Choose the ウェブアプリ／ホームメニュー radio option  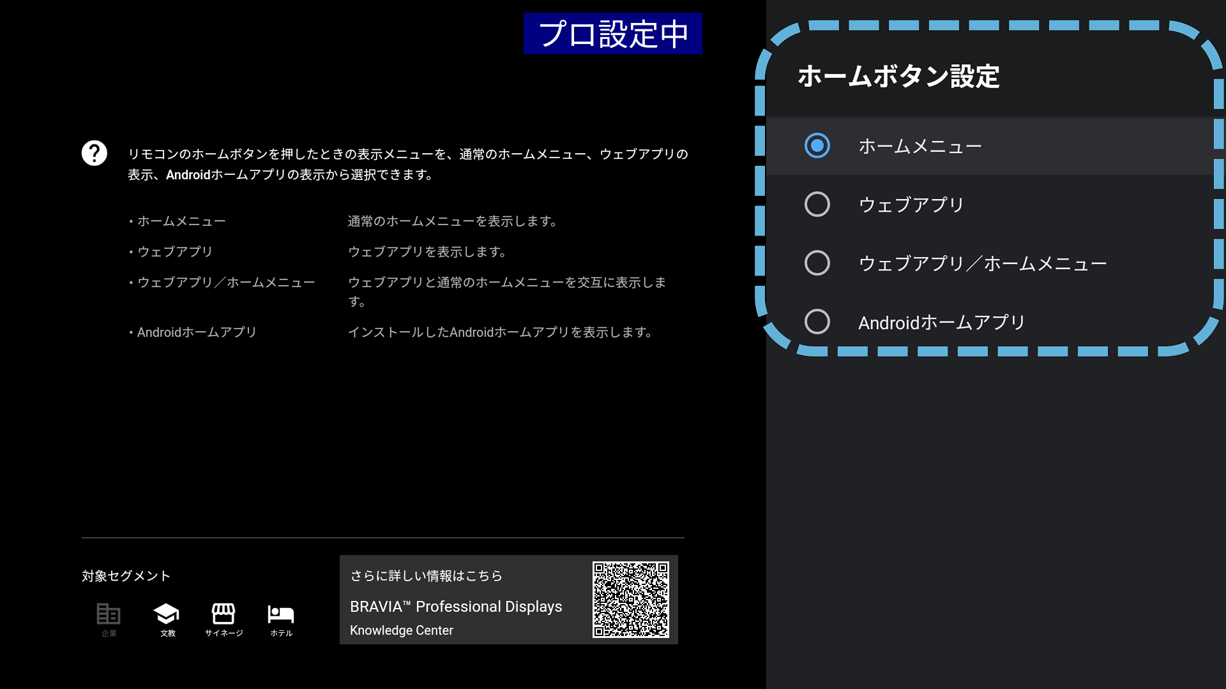[x=817, y=263]
